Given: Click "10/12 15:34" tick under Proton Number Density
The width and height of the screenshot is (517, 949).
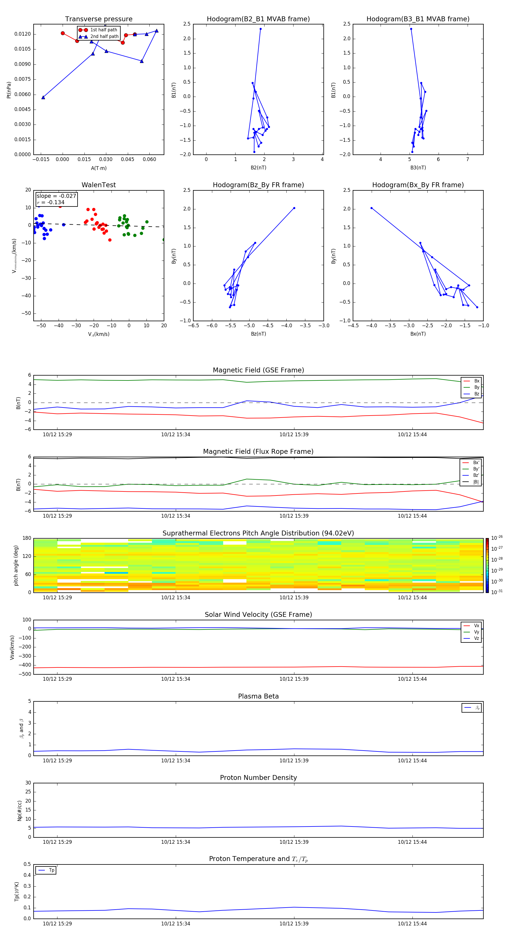Looking at the screenshot, I should coord(175,842).
